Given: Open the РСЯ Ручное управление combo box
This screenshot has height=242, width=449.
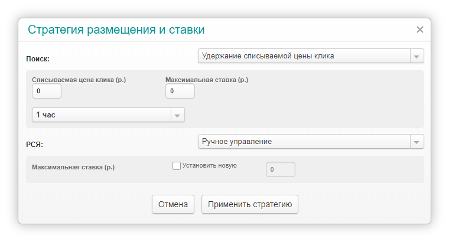Looking at the screenshot, I should click(x=311, y=141).
